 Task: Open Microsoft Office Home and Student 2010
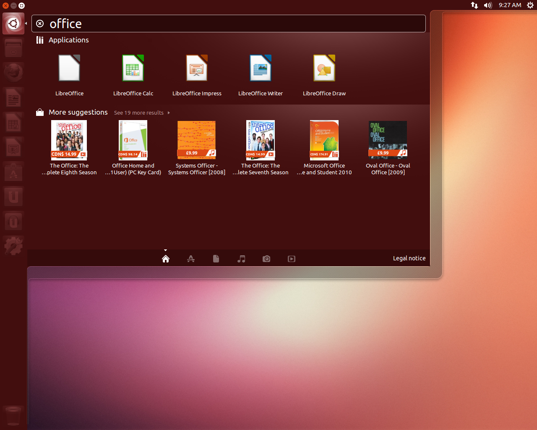324,148
